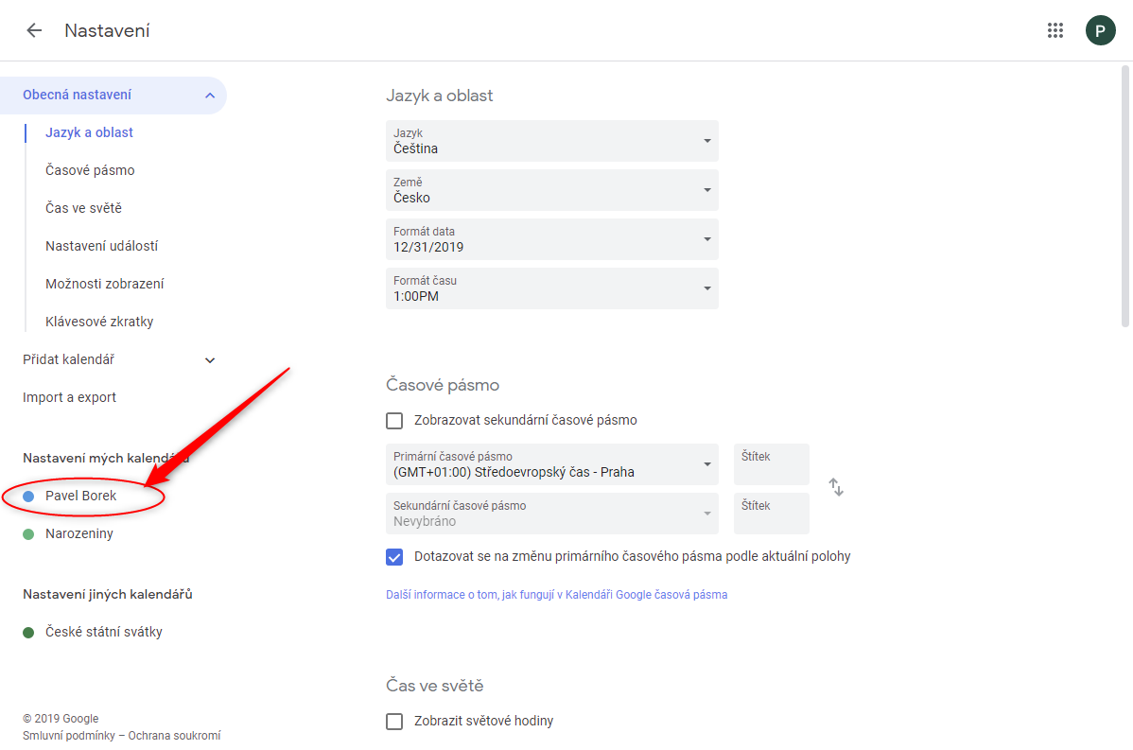Go back using the arrow icon
Viewport: 1133px width, 750px height.
point(34,30)
